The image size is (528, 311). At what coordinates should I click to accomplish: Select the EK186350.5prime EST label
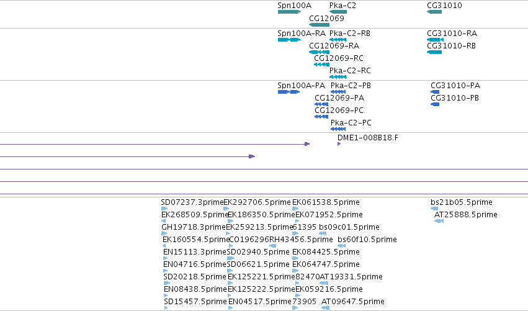click(x=262, y=215)
